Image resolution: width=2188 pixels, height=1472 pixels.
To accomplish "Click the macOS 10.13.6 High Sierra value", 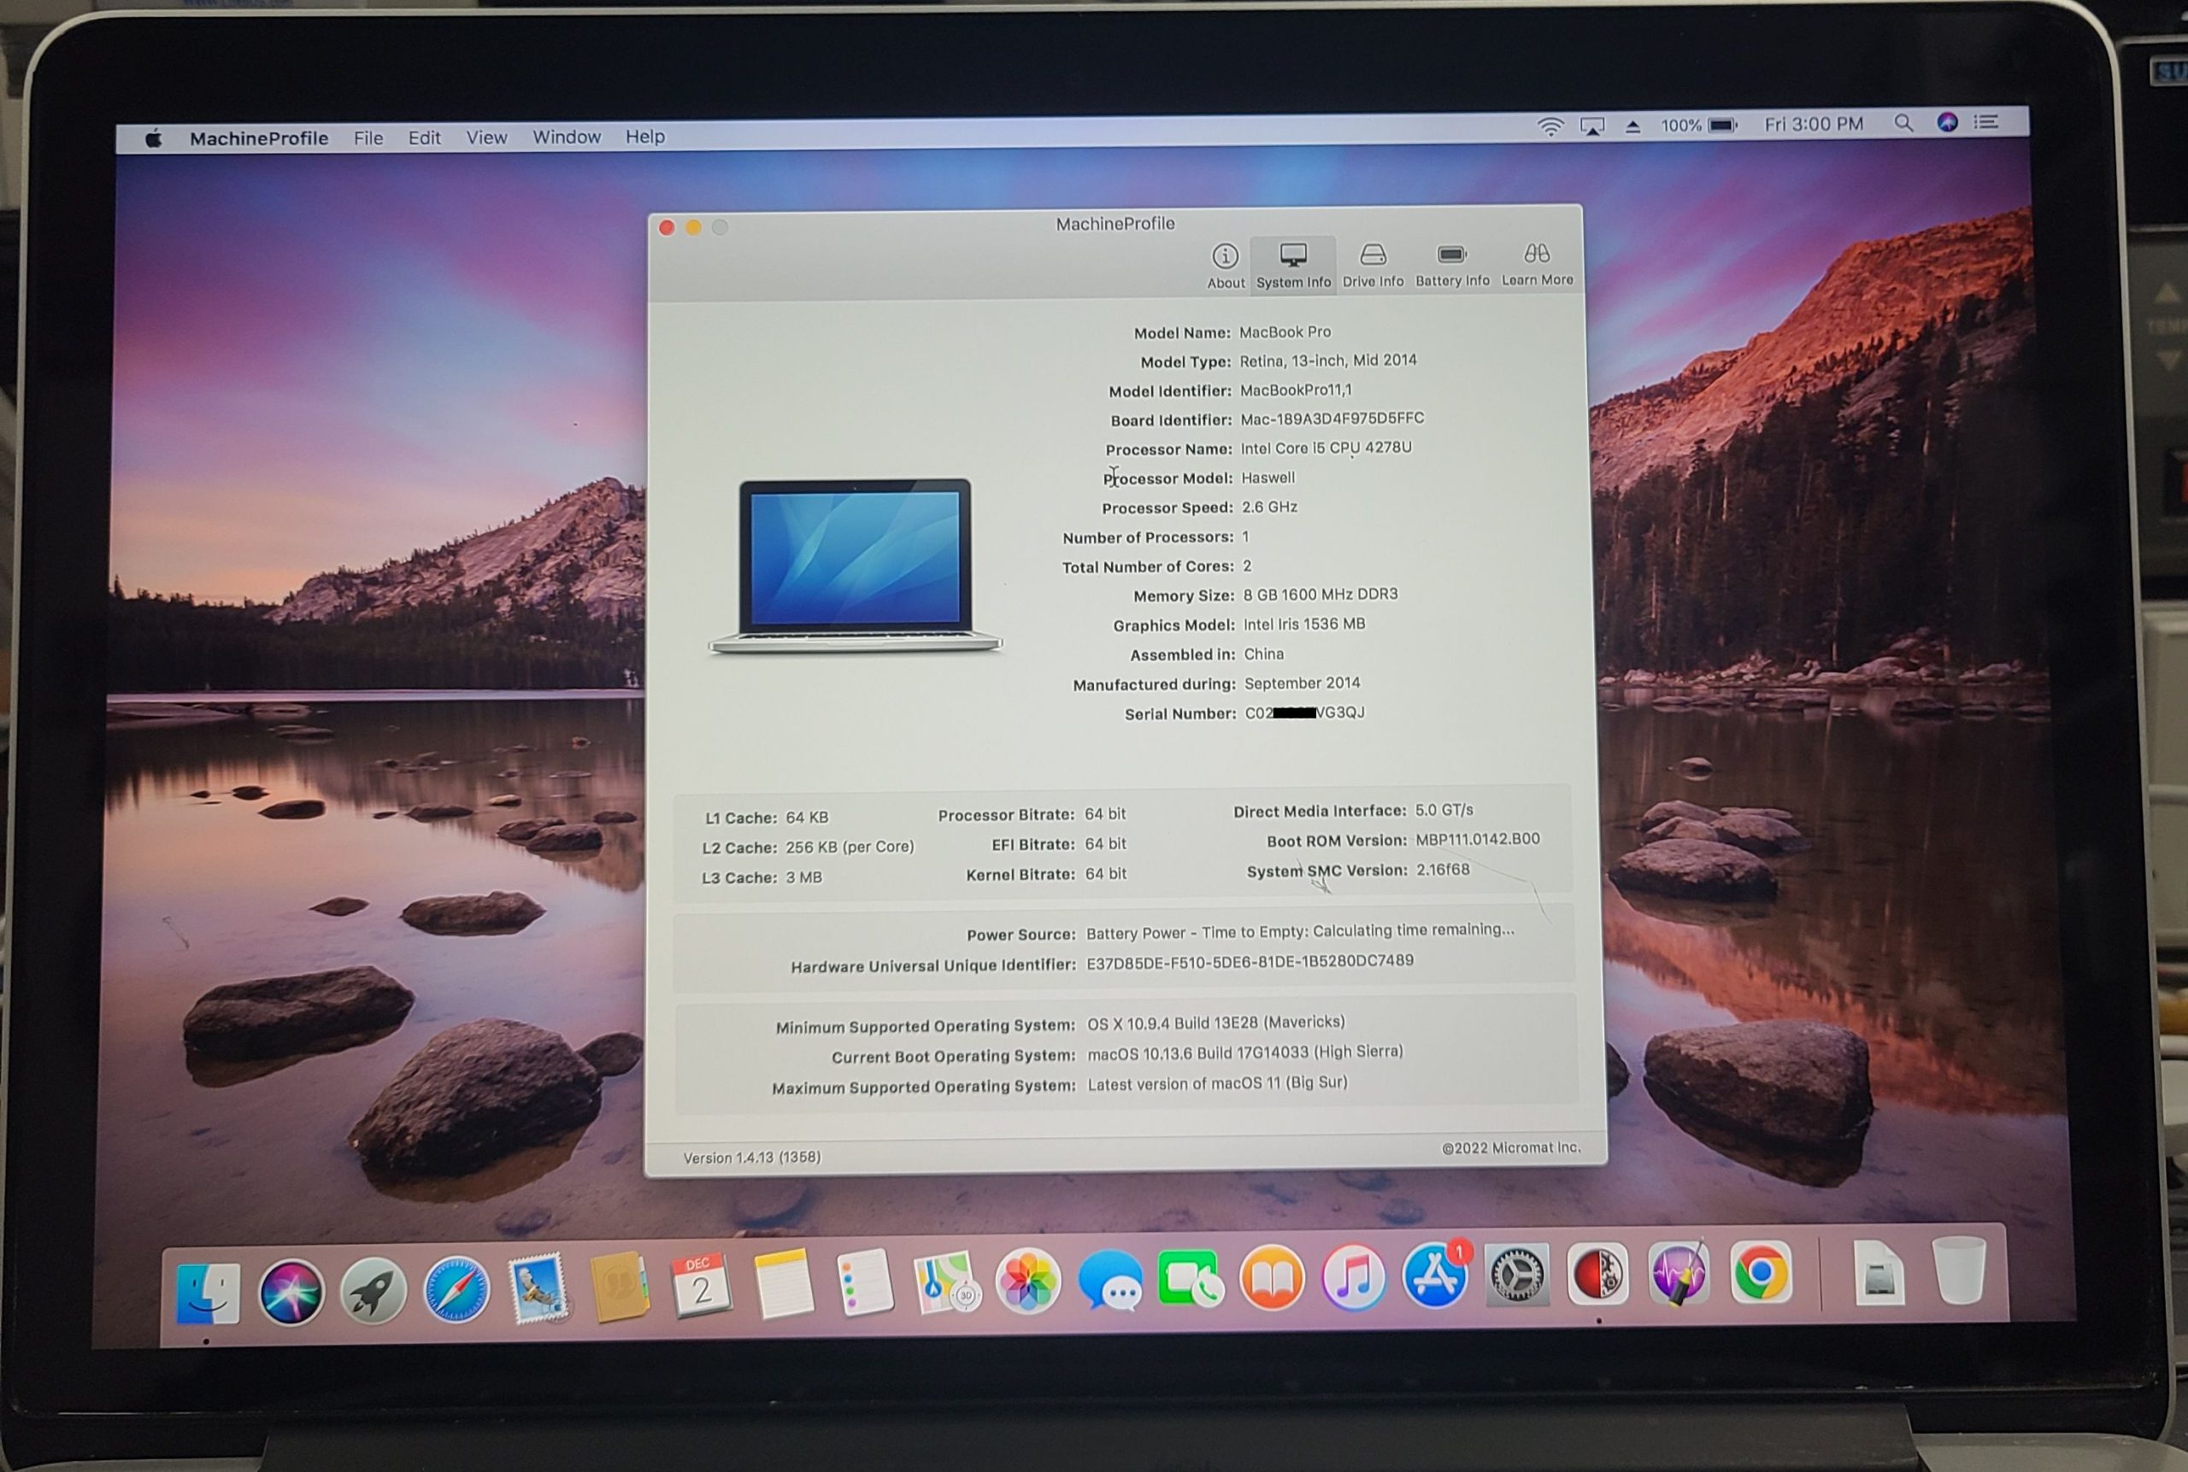I will click(x=1245, y=1053).
